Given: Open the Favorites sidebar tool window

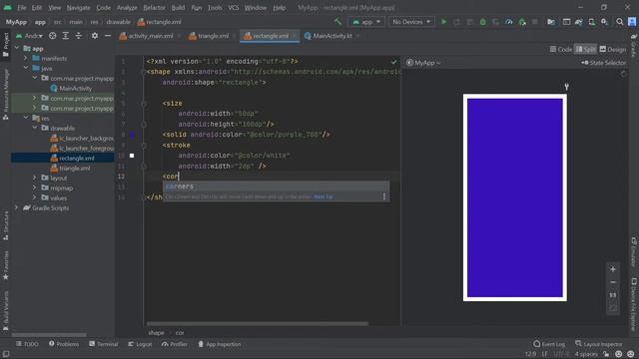Looking at the screenshot, I should click(x=6, y=265).
